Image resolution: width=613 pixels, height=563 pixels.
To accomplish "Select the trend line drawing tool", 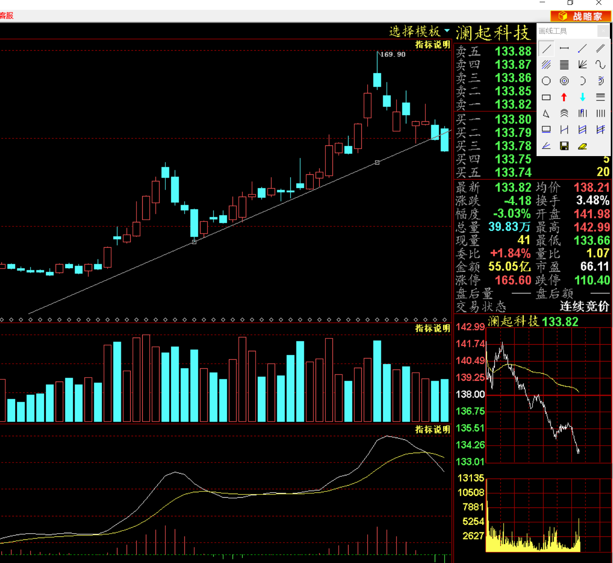I will (546, 48).
